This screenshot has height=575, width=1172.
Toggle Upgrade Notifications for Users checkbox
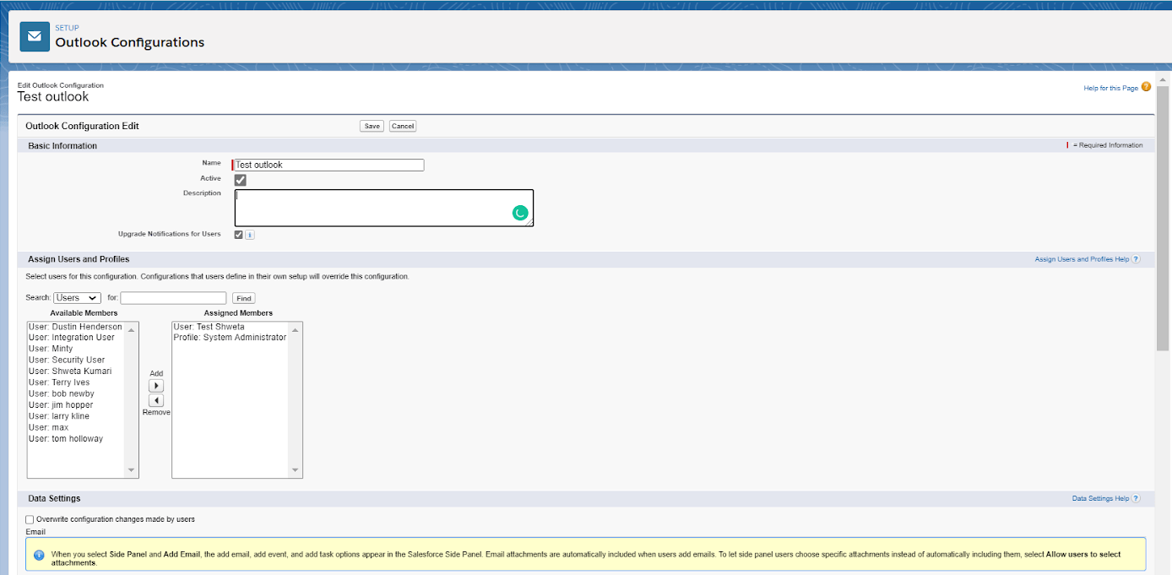click(239, 235)
